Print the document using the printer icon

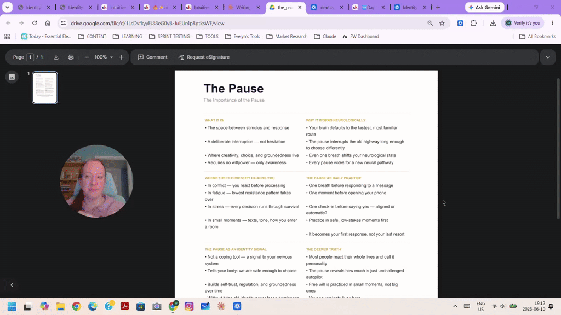[71, 57]
